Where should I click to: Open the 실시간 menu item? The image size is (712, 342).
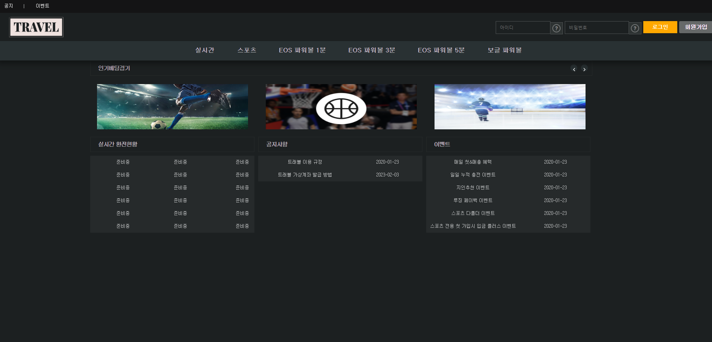coord(205,50)
